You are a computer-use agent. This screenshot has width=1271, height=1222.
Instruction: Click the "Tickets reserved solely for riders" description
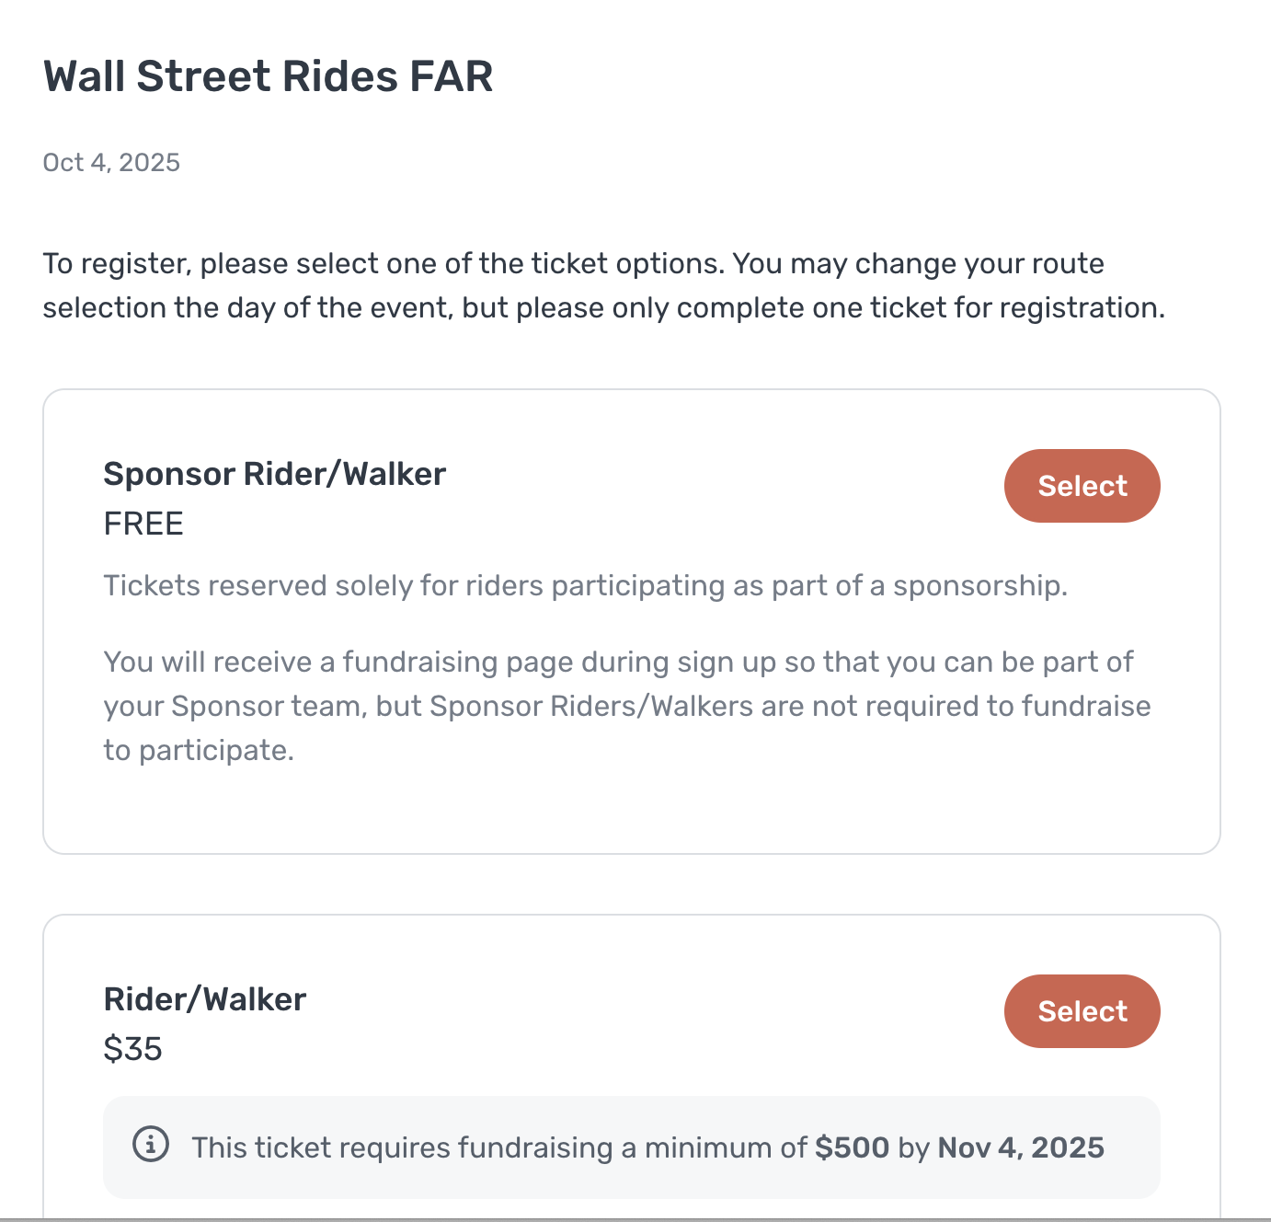coord(368,586)
